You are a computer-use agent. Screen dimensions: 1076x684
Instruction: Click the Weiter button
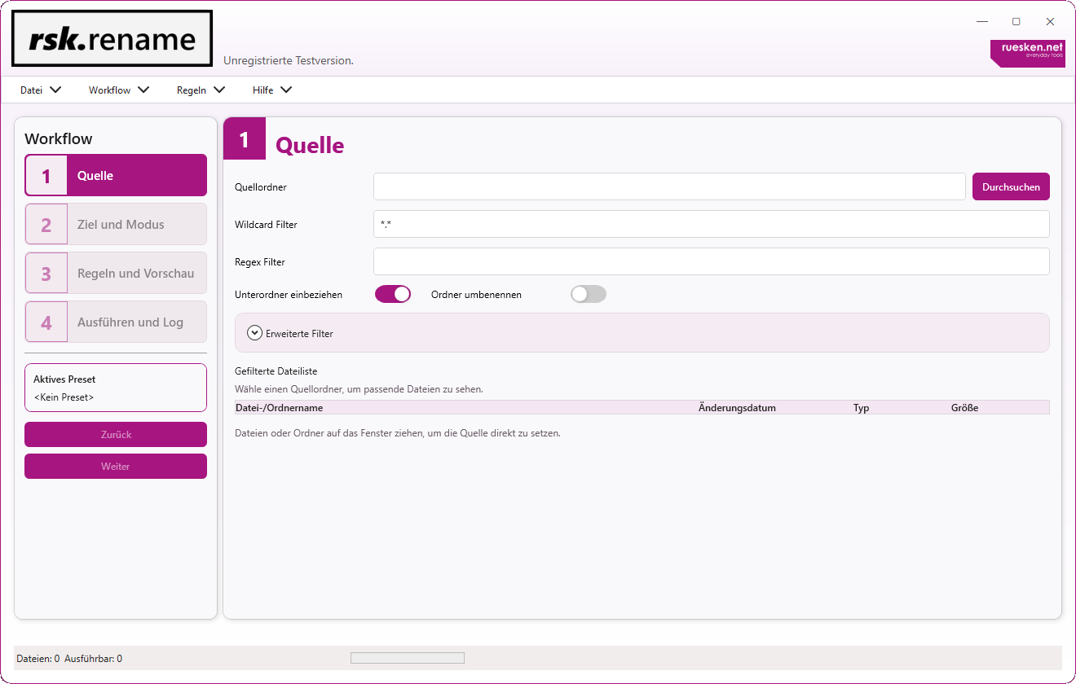[116, 467]
